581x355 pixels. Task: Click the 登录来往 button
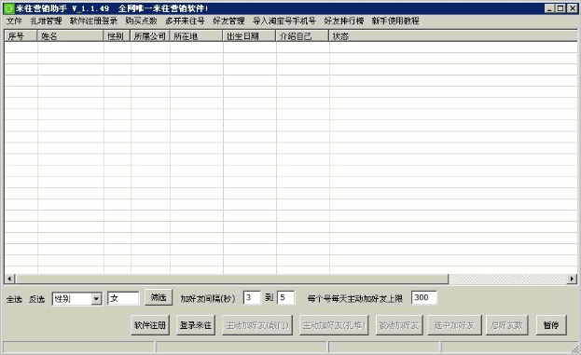(196, 325)
